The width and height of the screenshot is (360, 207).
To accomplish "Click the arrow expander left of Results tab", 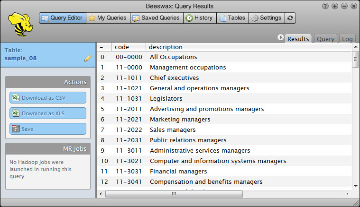I will [x=281, y=37].
